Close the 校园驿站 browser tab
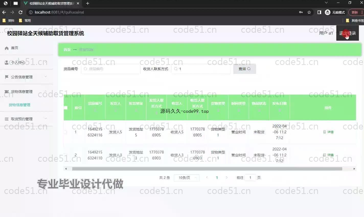 (x=78, y=3)
